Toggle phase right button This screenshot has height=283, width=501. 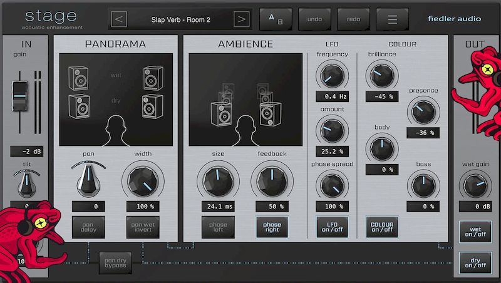(272, 227)
